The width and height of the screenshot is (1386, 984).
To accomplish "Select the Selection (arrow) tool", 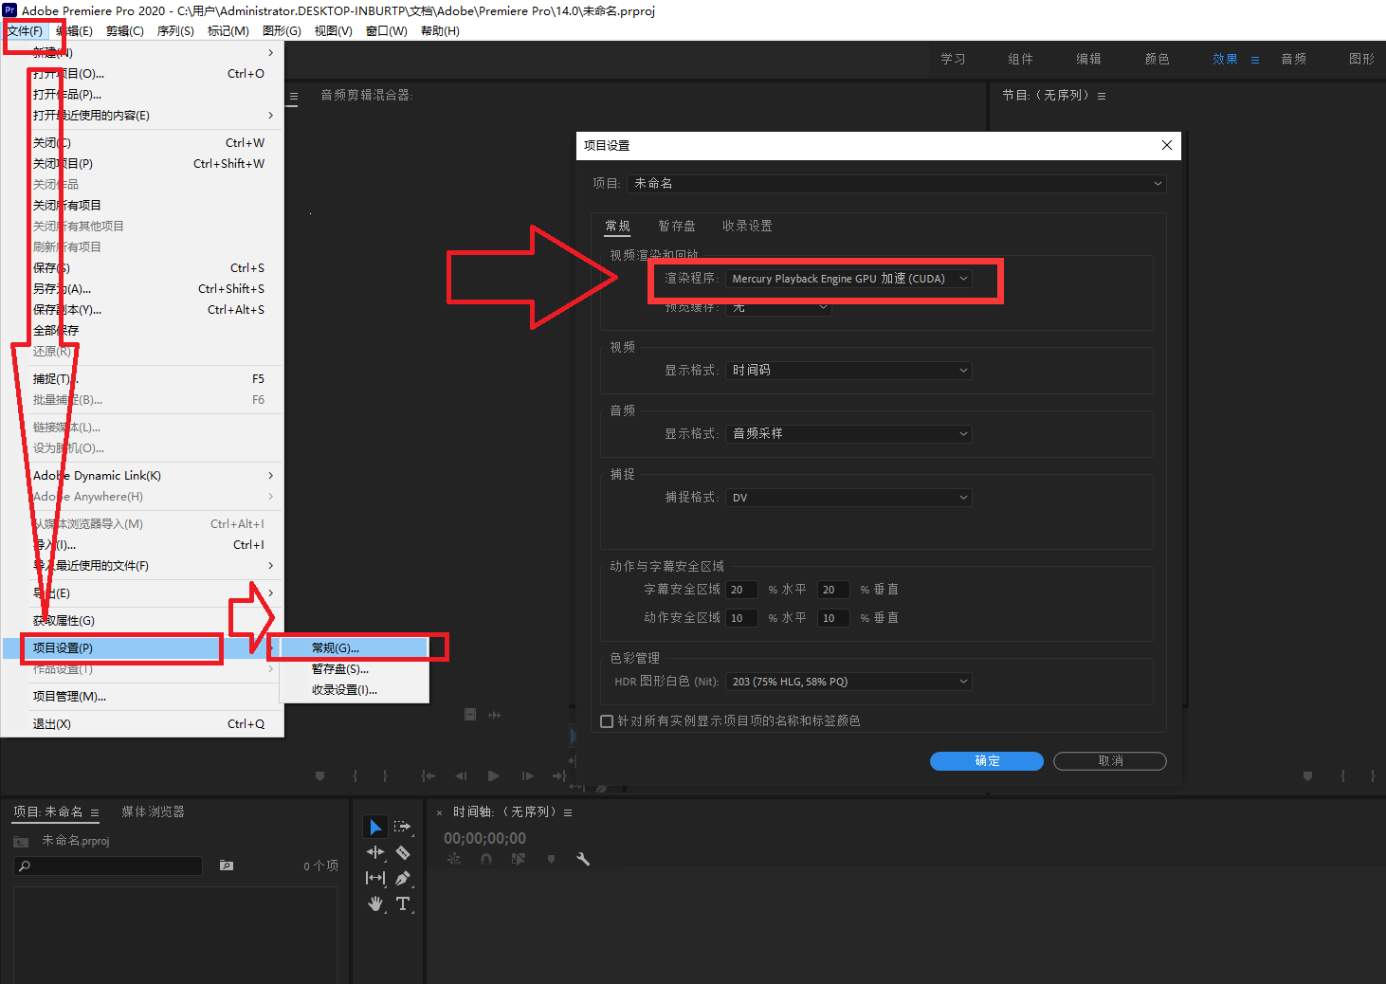I will coord(375,827).
